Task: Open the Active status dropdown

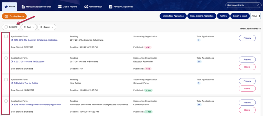Action: pyautogui.click(x=255, y=16)
